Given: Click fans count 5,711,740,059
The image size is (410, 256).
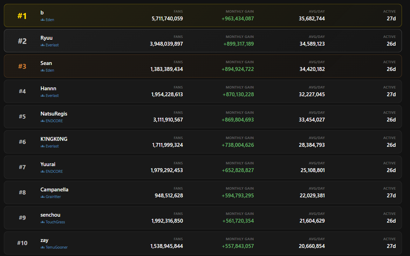Looking at the screenshot, I should (x=168, y=19).
